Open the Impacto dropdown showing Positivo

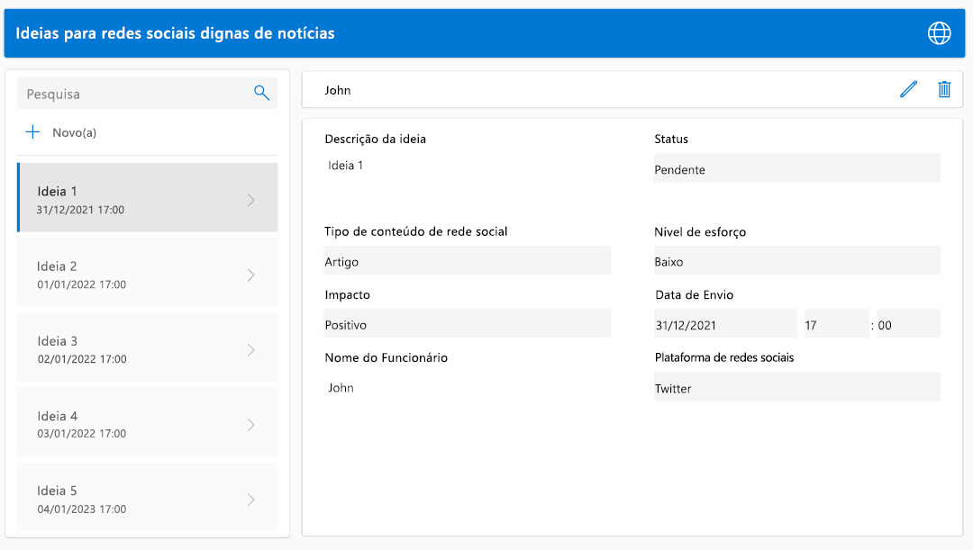(x=467, y=325)
